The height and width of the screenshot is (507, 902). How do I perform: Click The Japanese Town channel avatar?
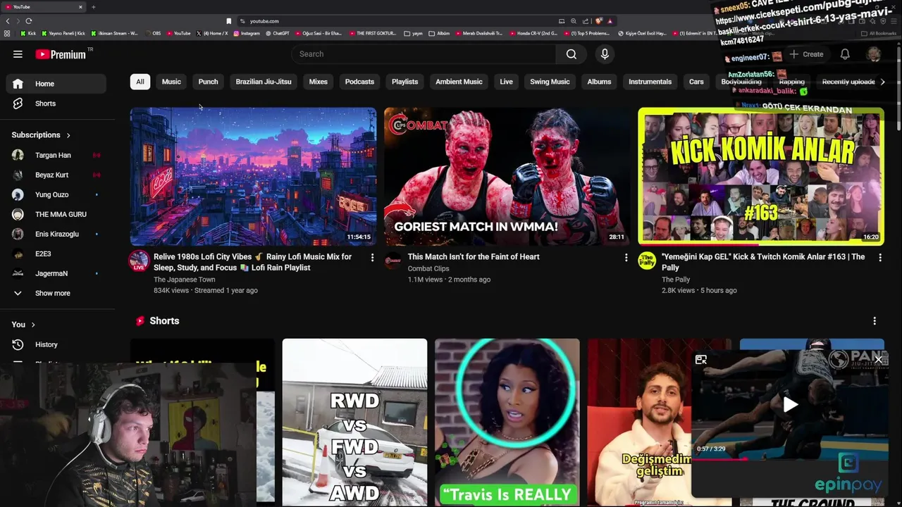tap(139, 261)
